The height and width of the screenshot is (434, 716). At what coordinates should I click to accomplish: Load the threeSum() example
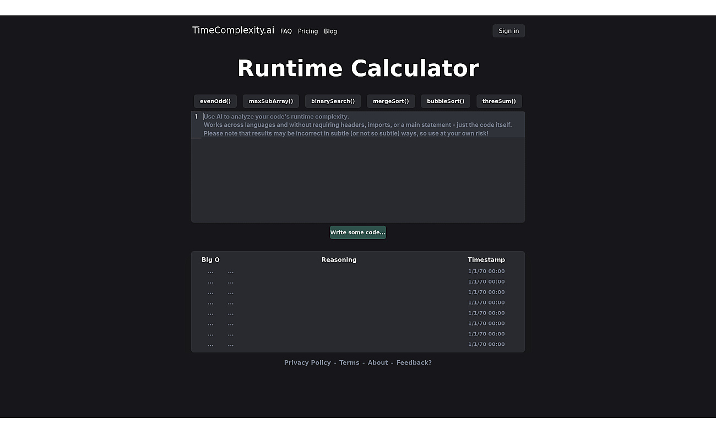coord(499,101)
